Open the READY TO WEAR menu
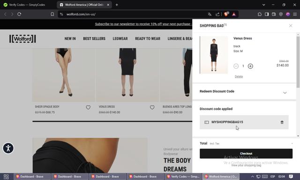 pyautogui.click(x=148, y=38)
